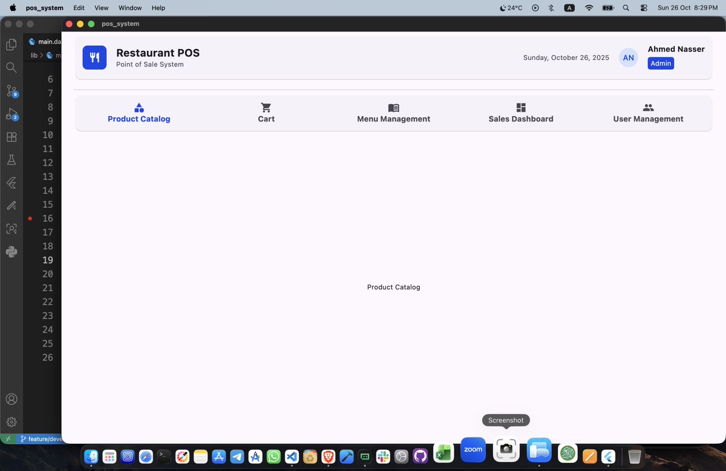Image resolution: width=726 pixels, height=471 pixels.
Task: Open Visual Studio Code from the Dock
Action: pos(292,456)
